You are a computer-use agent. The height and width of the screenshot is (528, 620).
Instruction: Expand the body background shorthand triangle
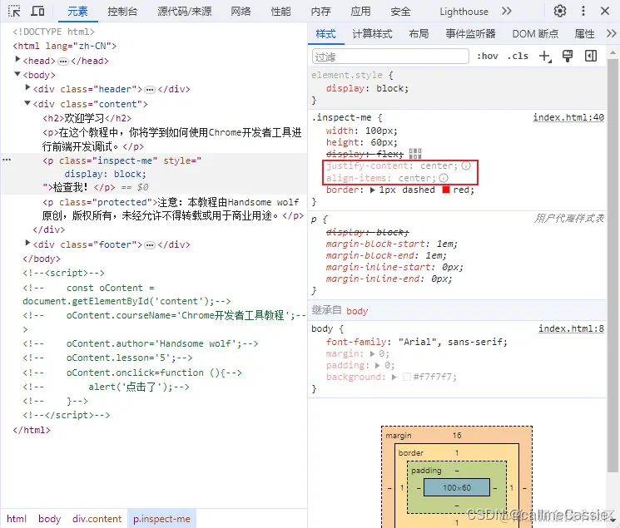click(394, 377)
